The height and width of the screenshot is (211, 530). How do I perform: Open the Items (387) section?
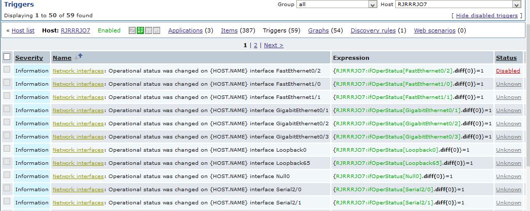click(229, 30)
